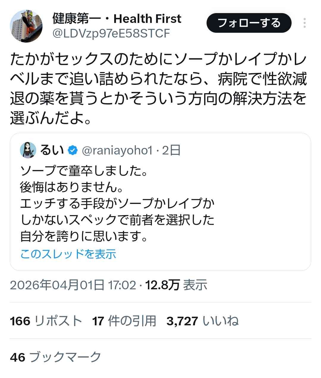Viewport: 321px width, 378px height.
Task: Show the 17 件の引用 quotes
Action: tap(124, 321)
